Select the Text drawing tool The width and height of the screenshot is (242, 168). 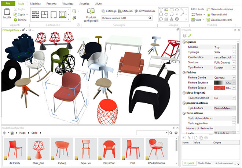click(161, 10)
